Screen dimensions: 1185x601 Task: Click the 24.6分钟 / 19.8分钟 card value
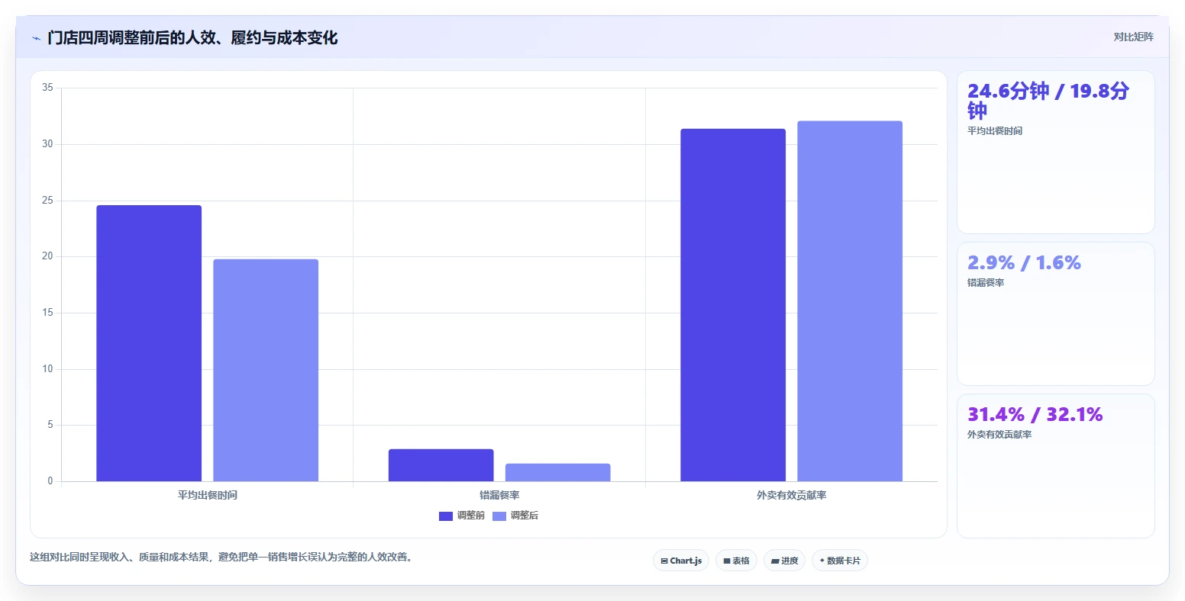(1048, 101)
